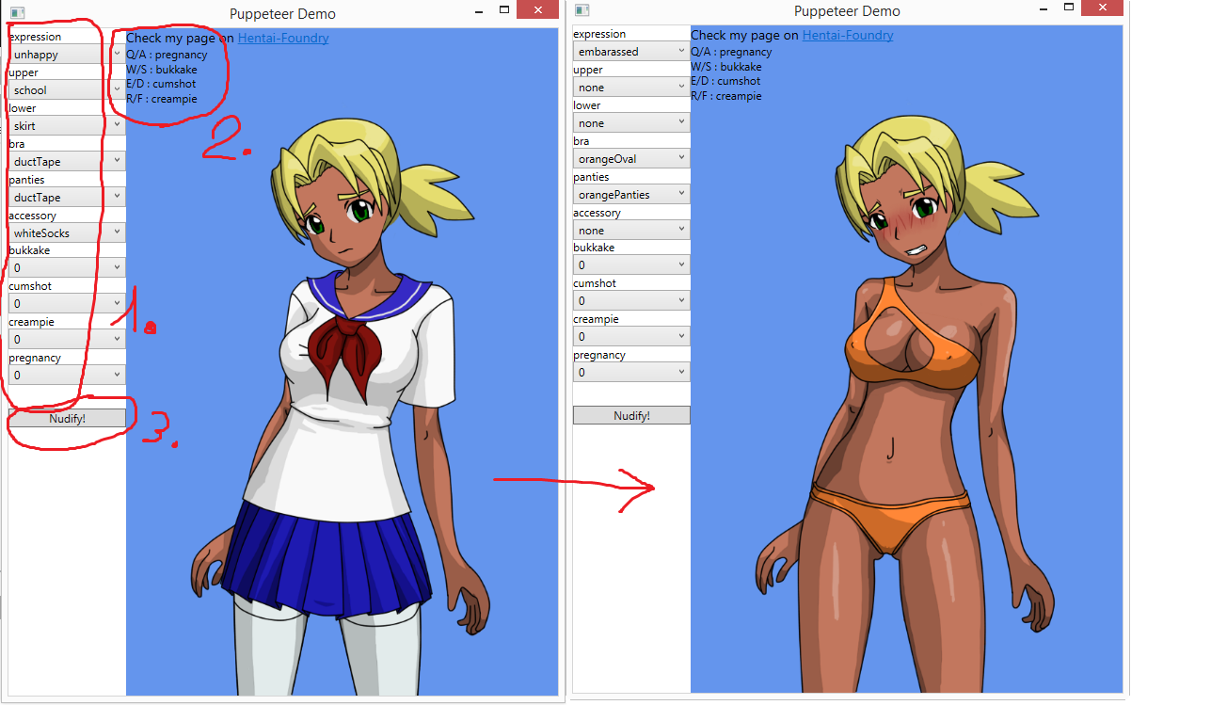The width and height of the screenshot is (1211, 705).
Task: Follow the Hentai-Foundry link in the right window
Action: click(x=848, y=35)
